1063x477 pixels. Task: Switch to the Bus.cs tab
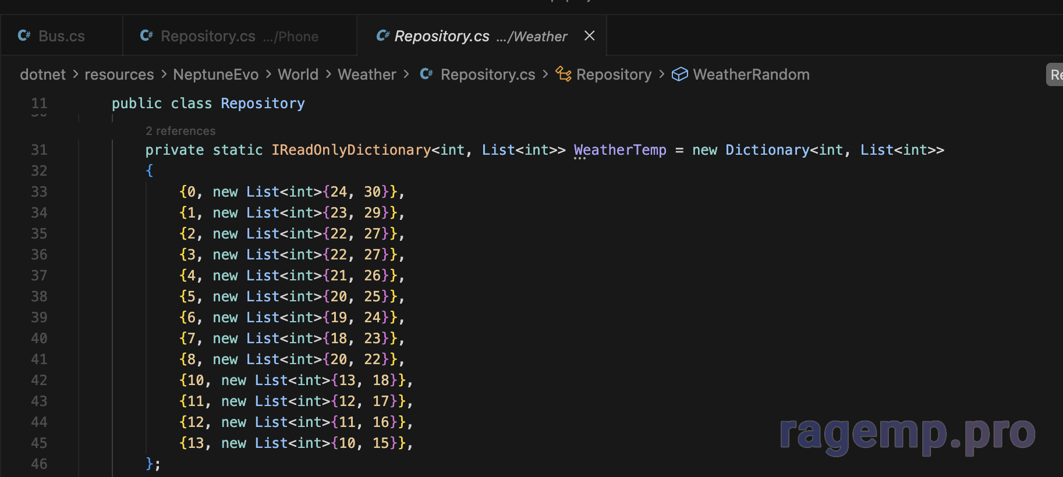coord(61,36)
